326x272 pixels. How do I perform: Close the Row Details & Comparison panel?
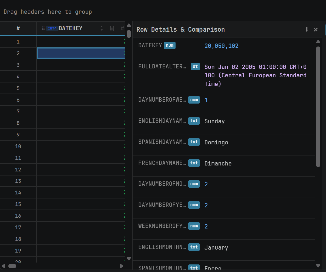pyautogui.click(x=315, y=29)
